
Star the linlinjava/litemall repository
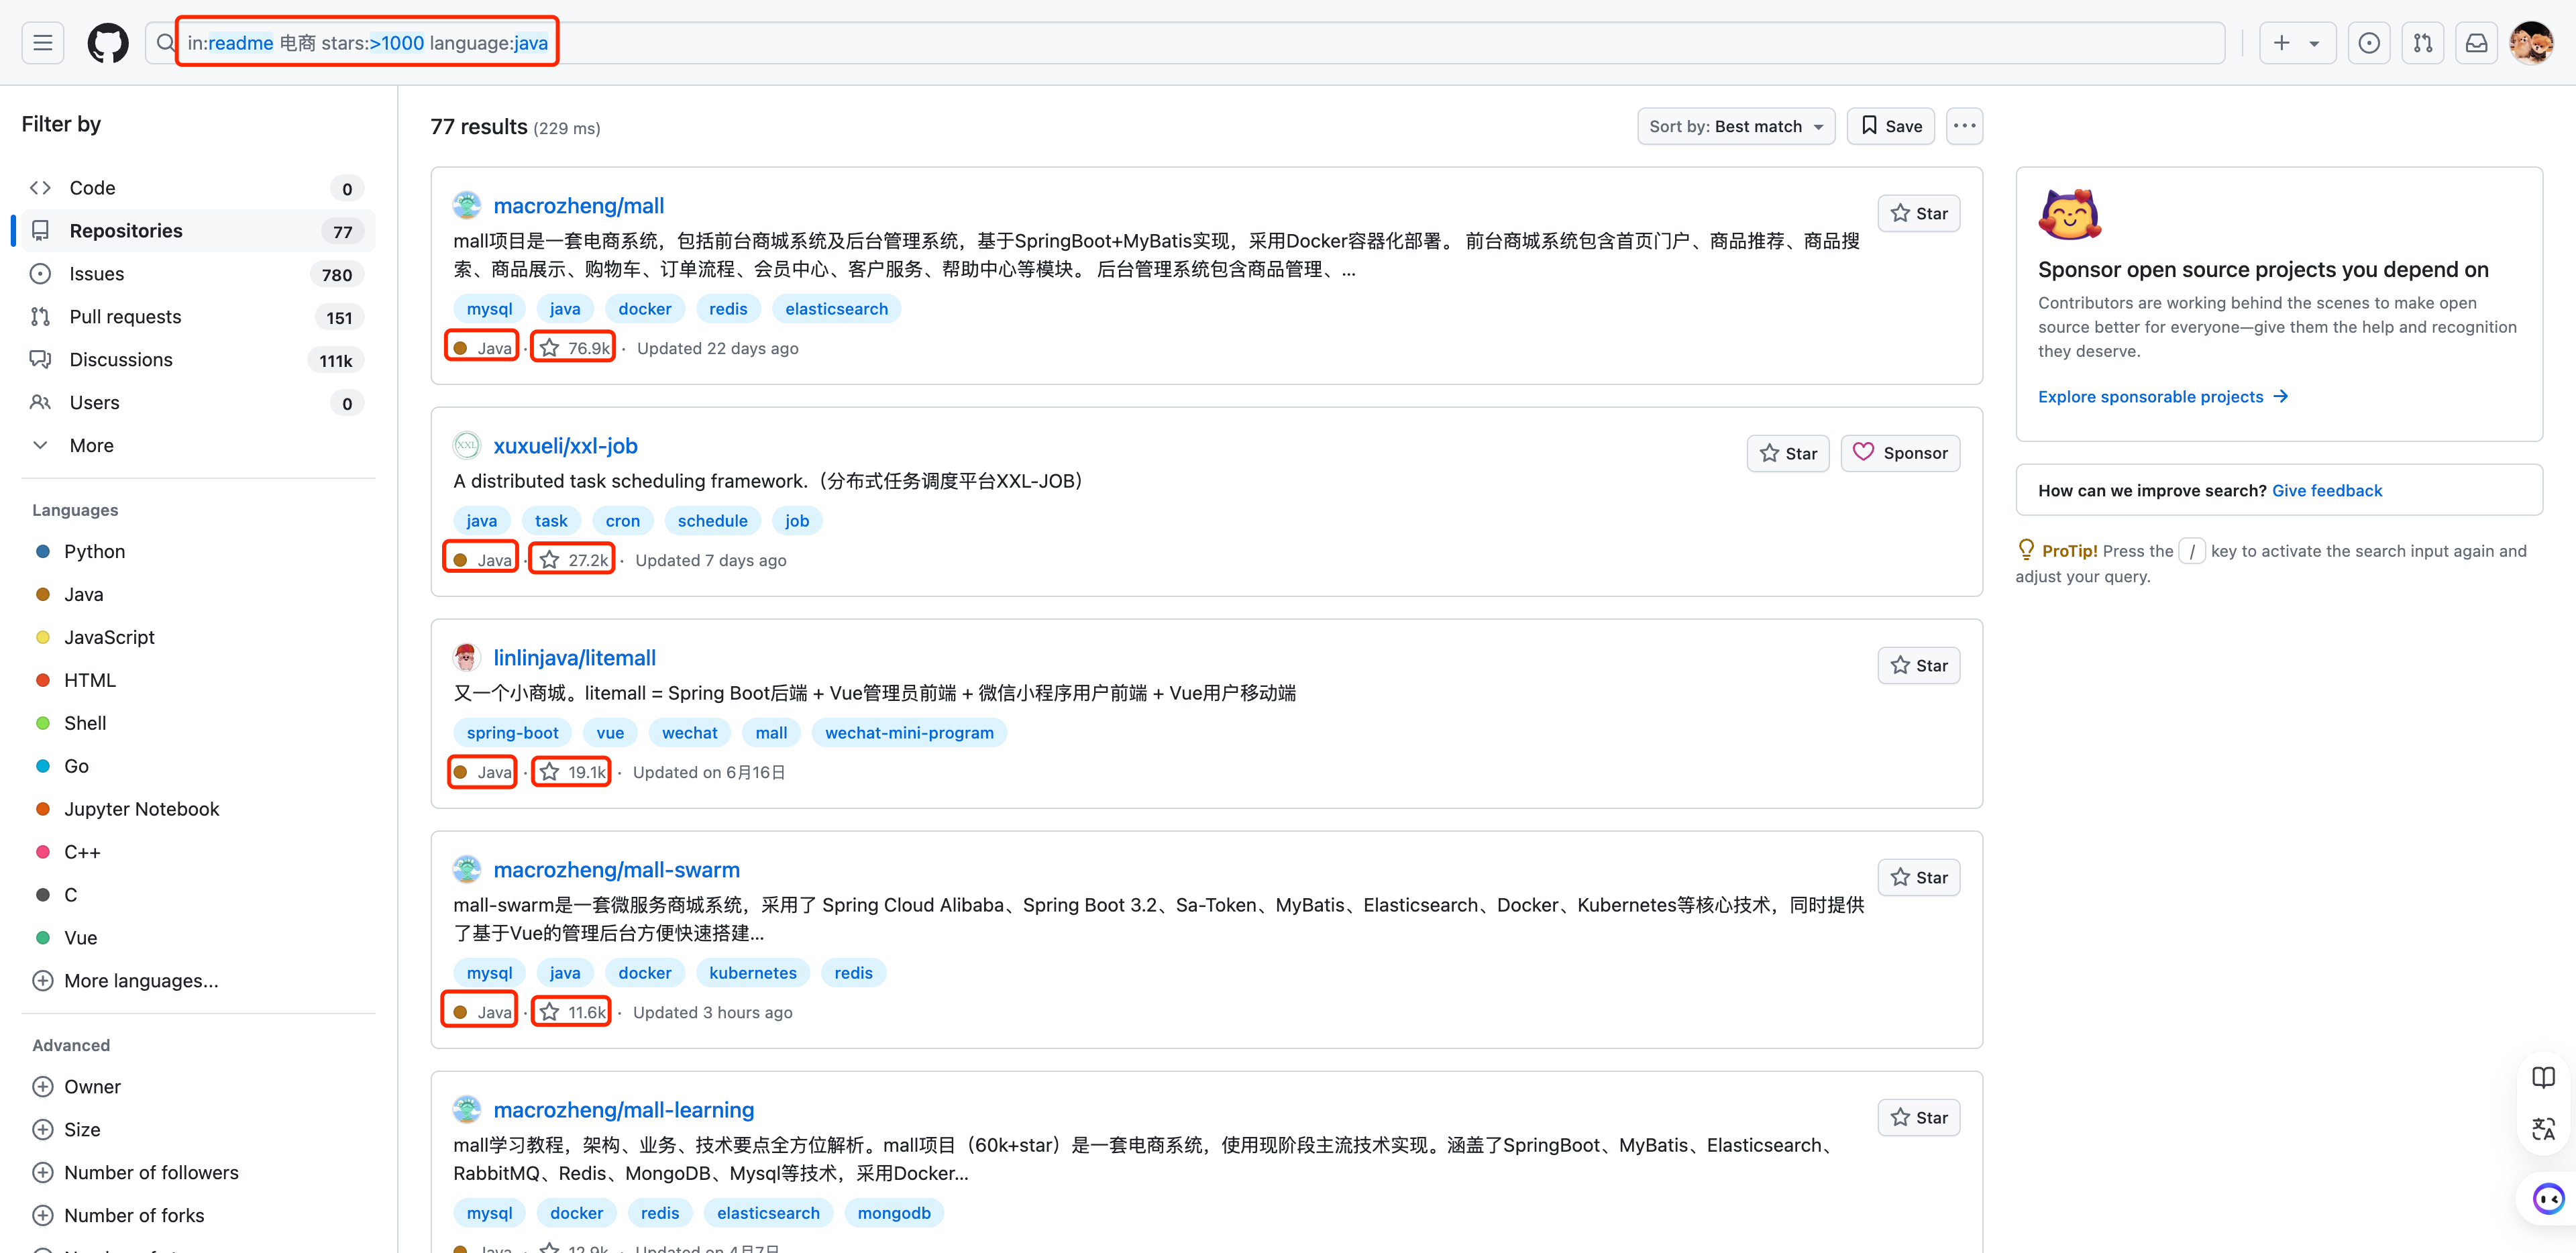pos(1918,665)
